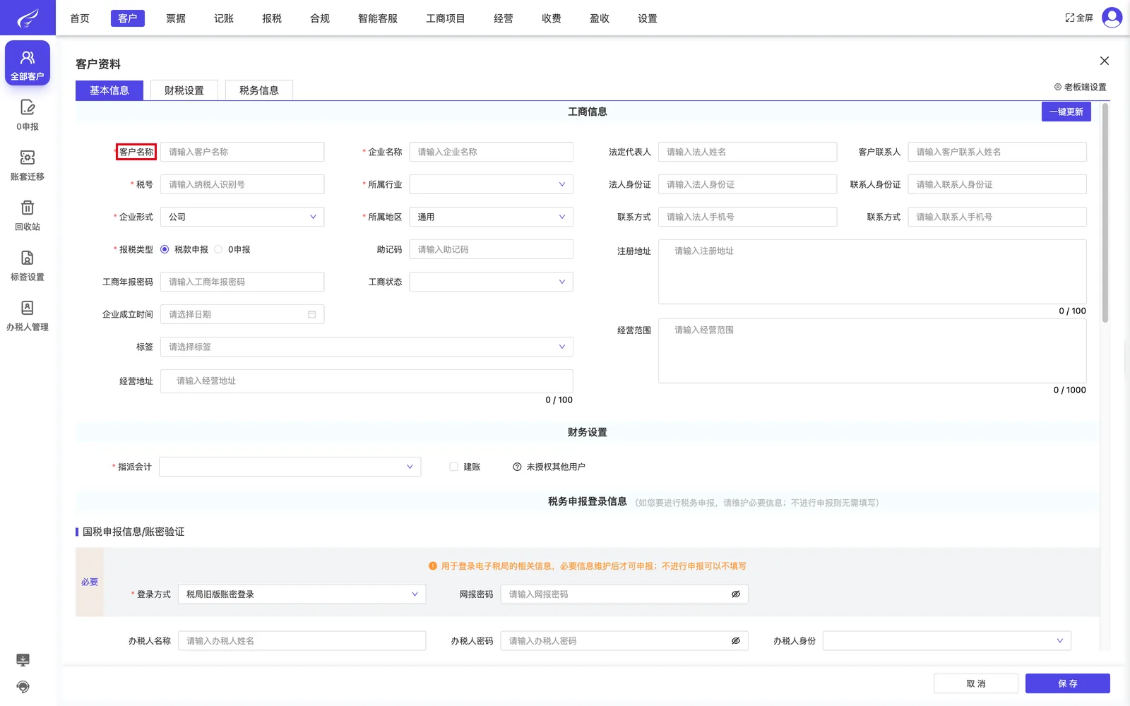Open 全部客户 in the sidebar

click(28, 63)
